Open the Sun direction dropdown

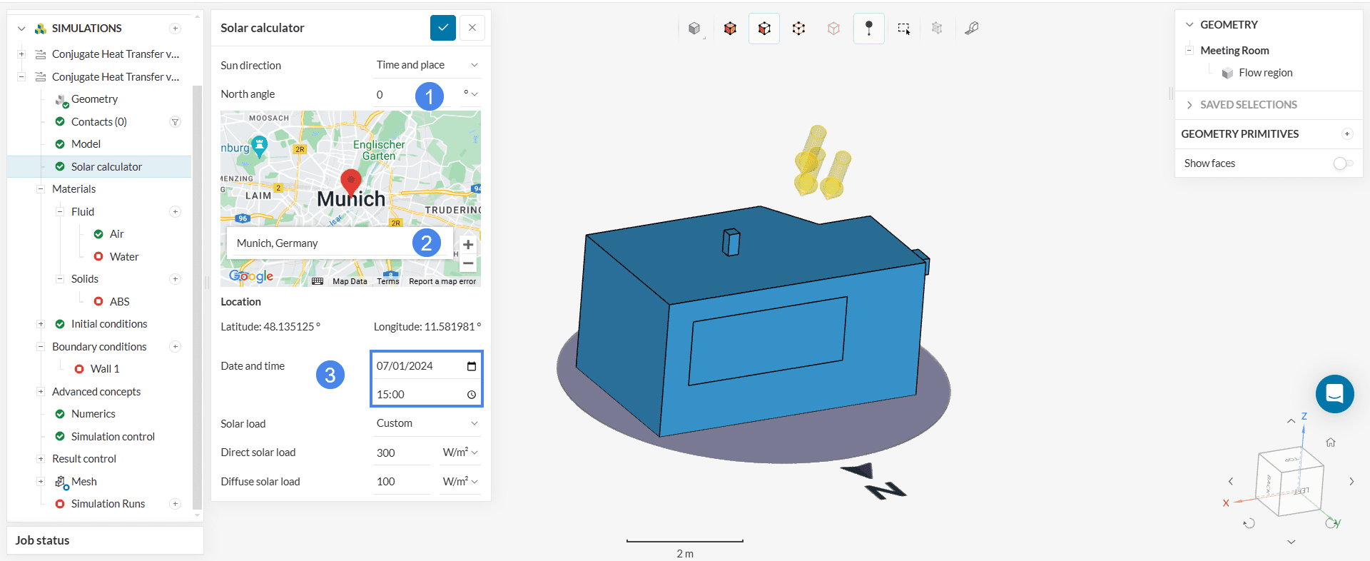(x=427, y=65)
